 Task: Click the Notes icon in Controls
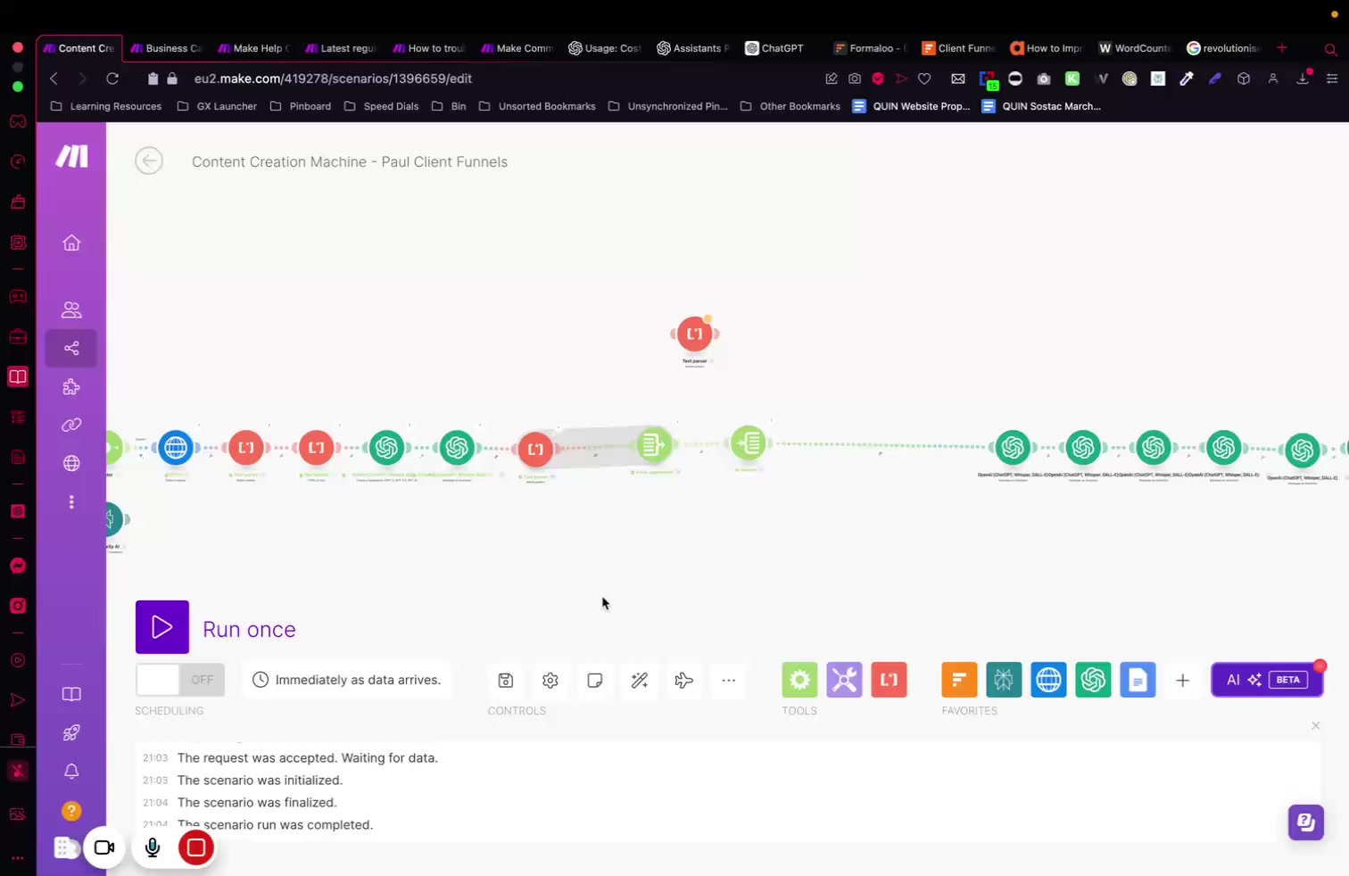(x=595, y=681)
